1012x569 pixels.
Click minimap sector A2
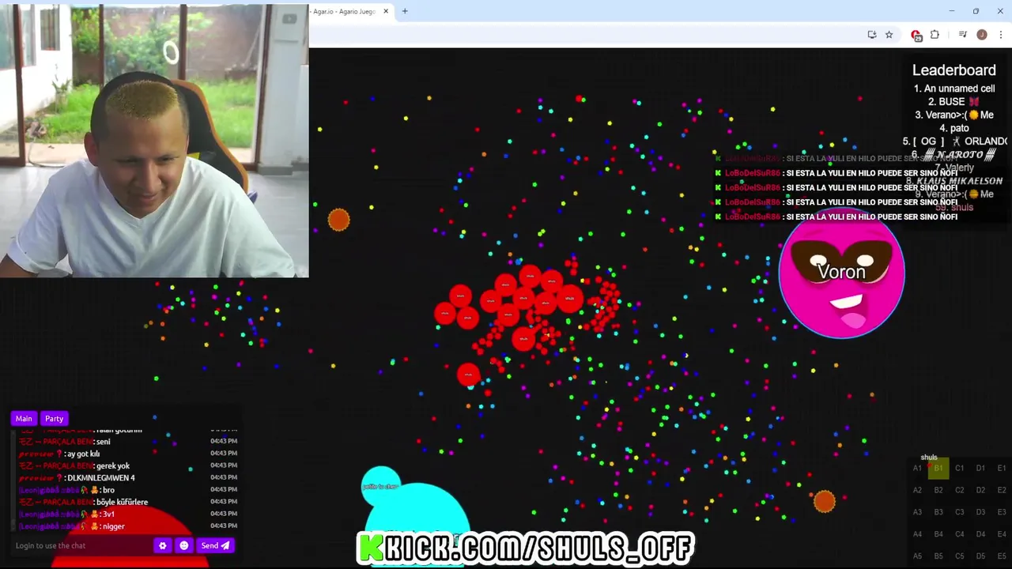(x=917, y=490)
